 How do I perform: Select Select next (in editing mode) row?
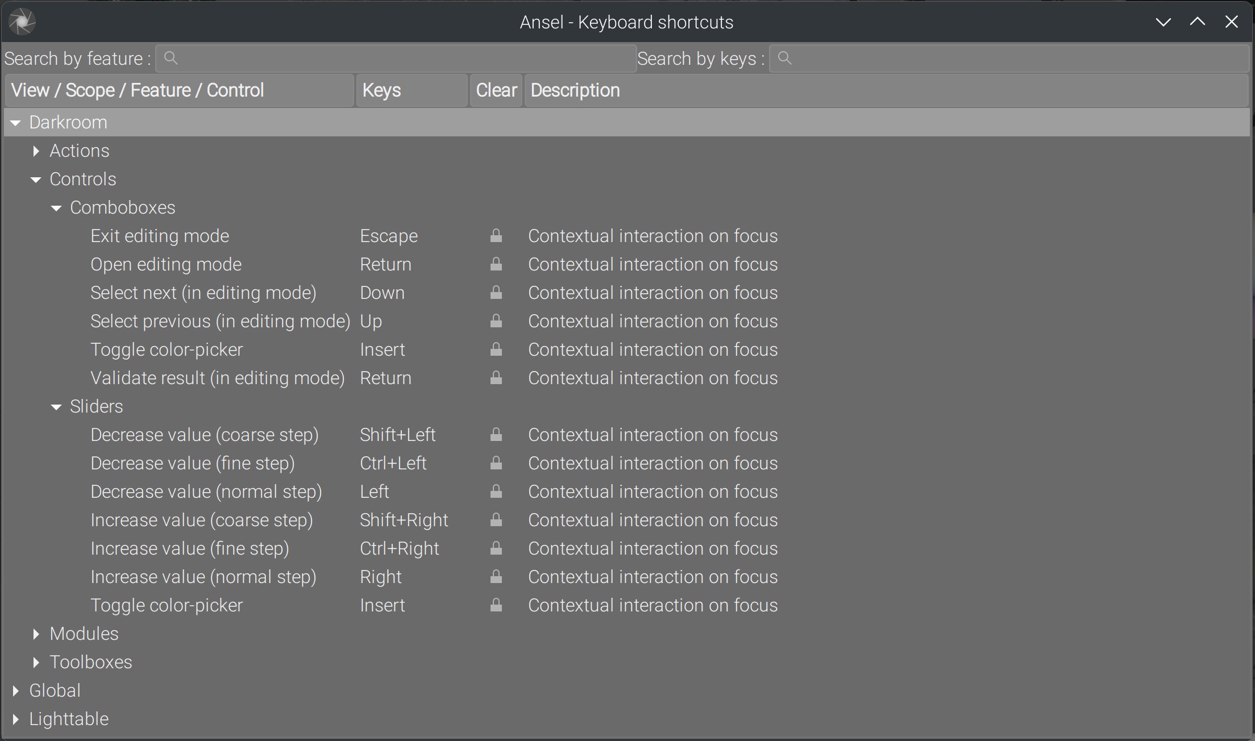[x=627, y=293]
